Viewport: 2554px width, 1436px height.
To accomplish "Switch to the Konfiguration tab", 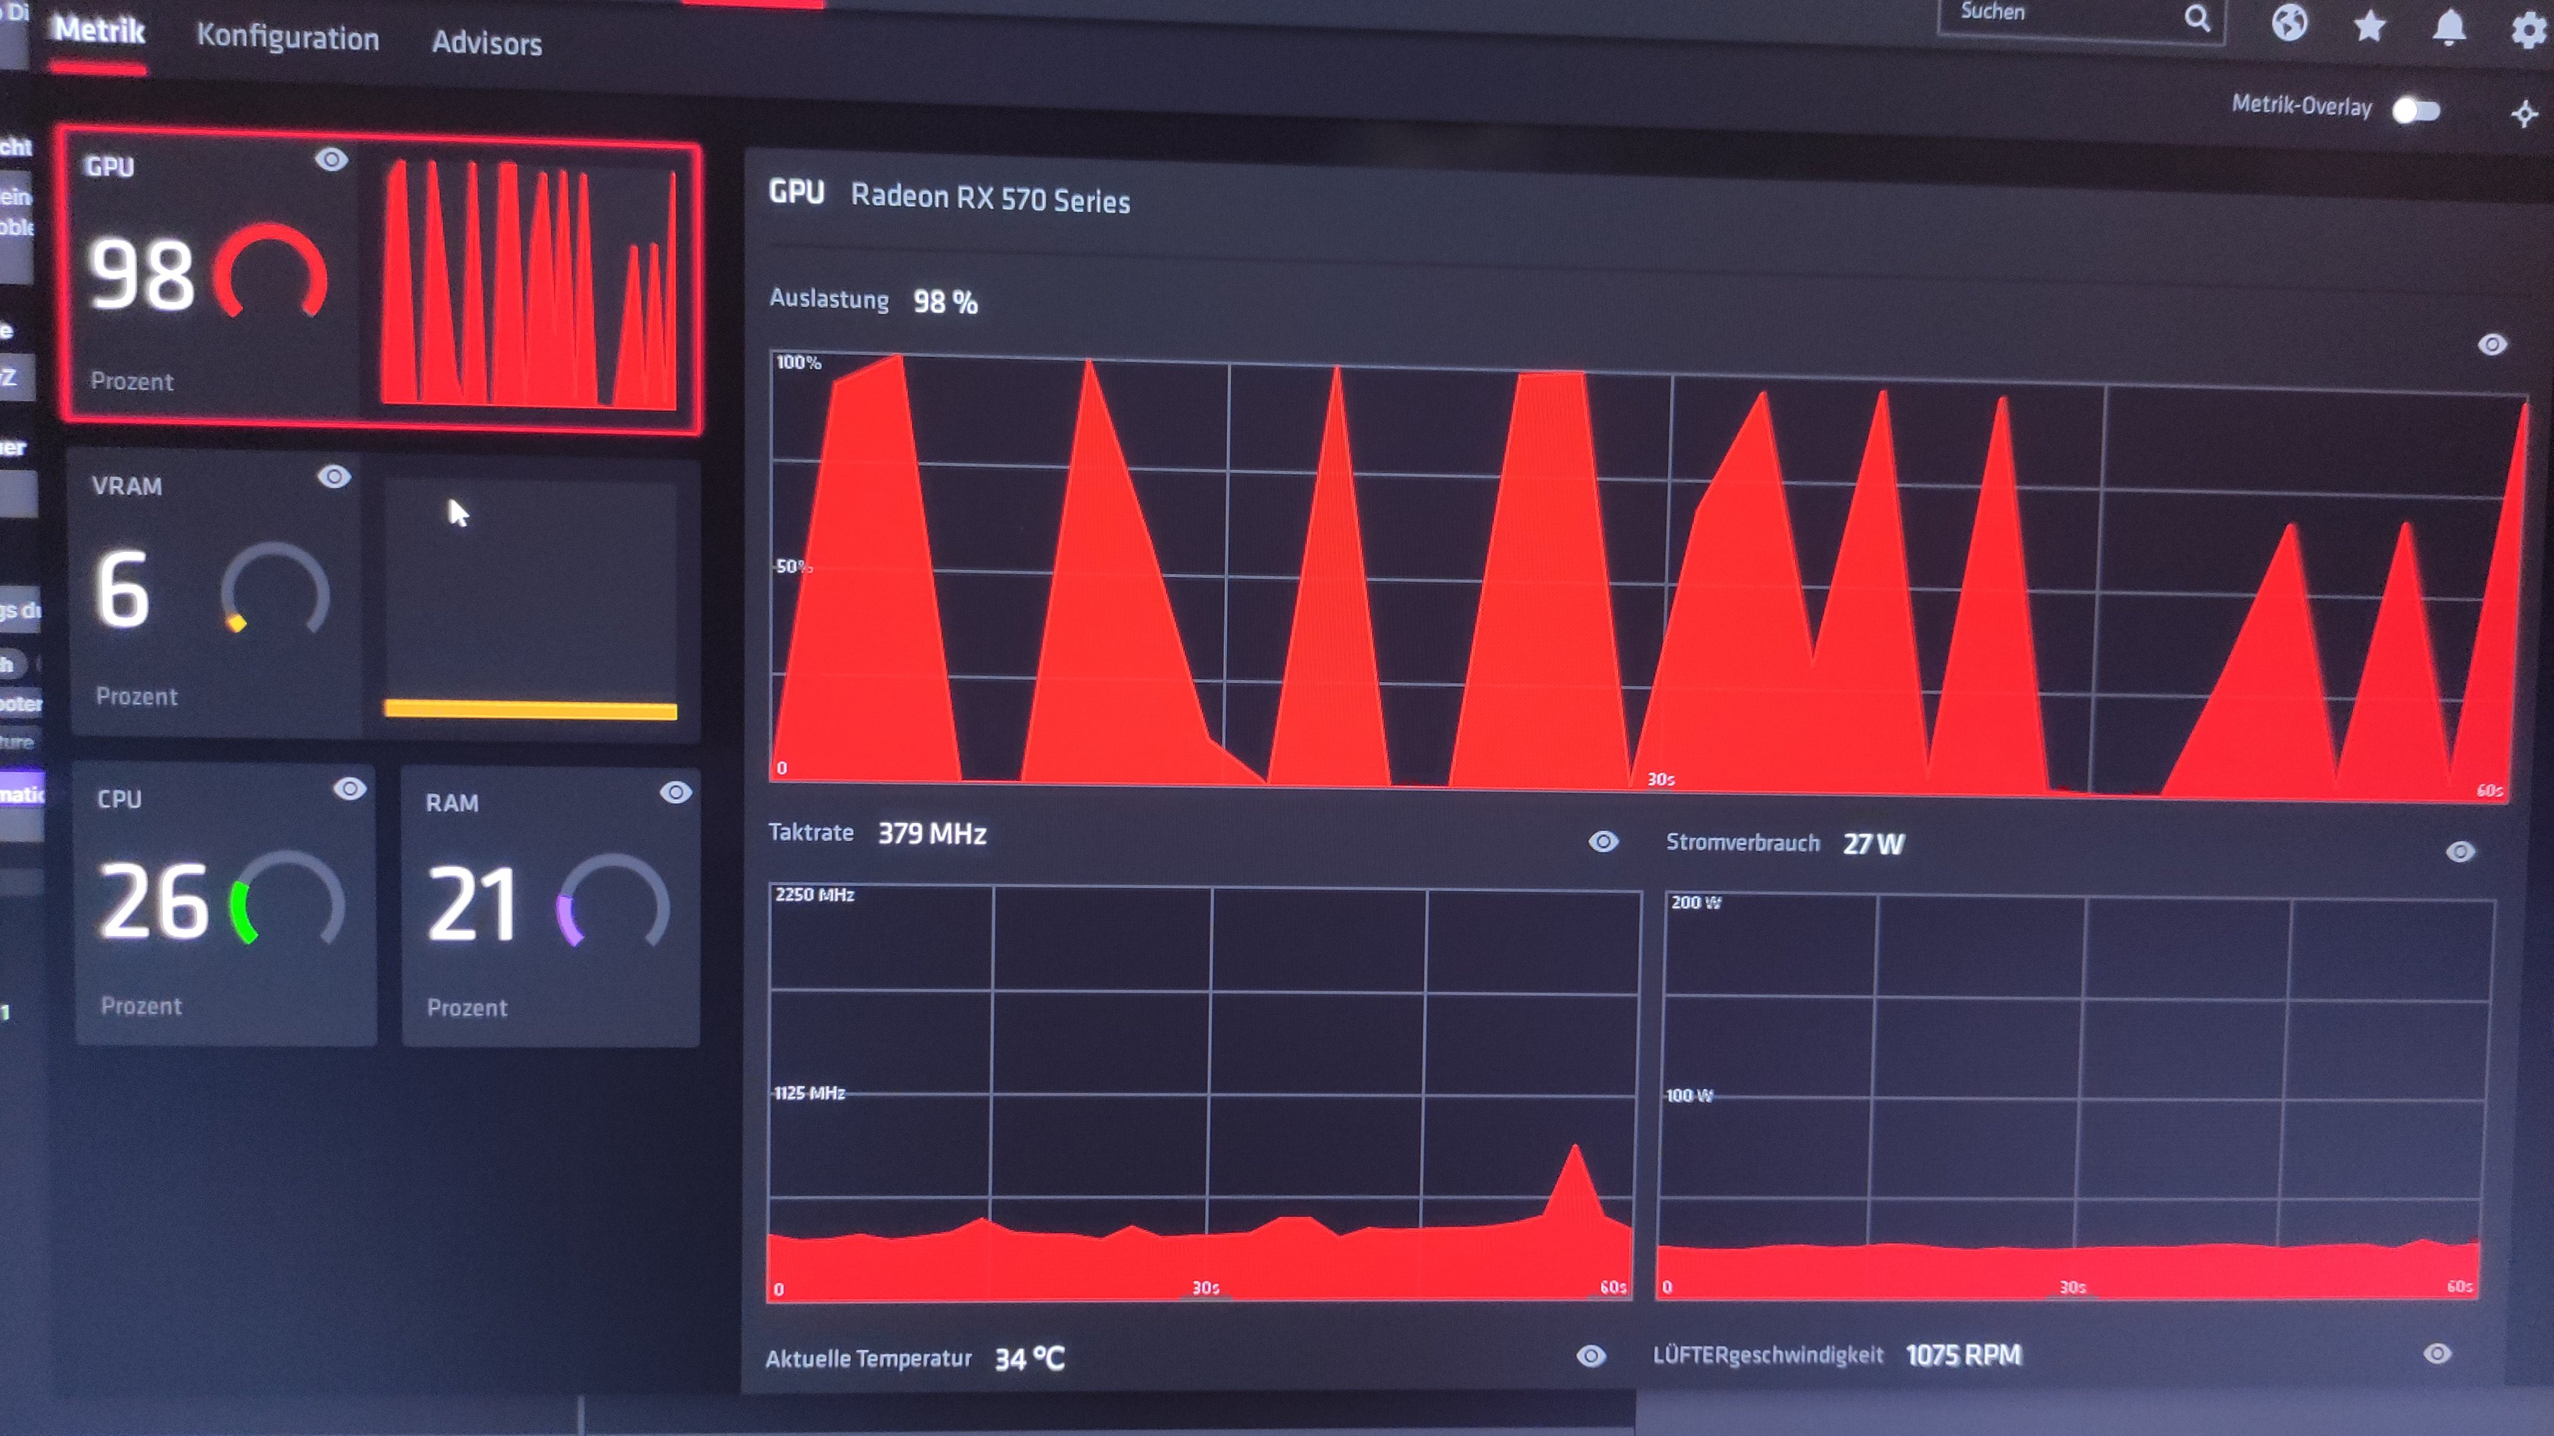I will pyautogui.click(x=287, y=38).
